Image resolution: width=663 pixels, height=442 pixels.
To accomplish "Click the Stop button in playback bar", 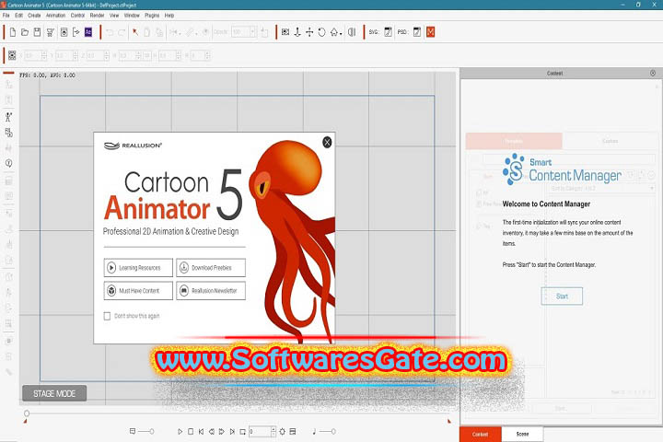I will coord(191,432).
